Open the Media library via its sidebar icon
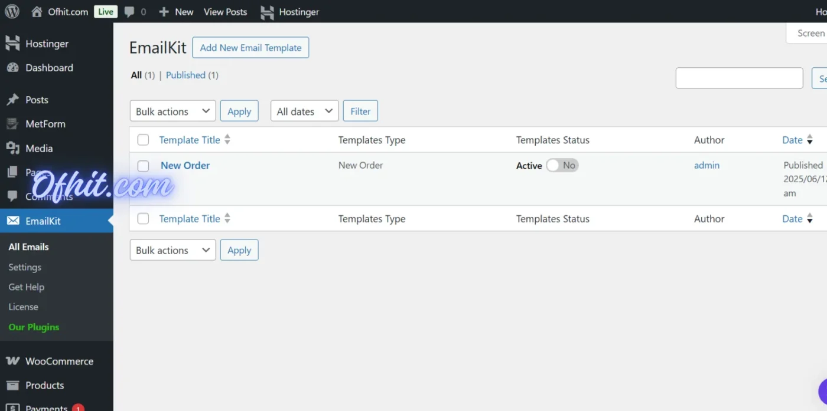This screenshot has height=411, width=827. pos(12,148)
